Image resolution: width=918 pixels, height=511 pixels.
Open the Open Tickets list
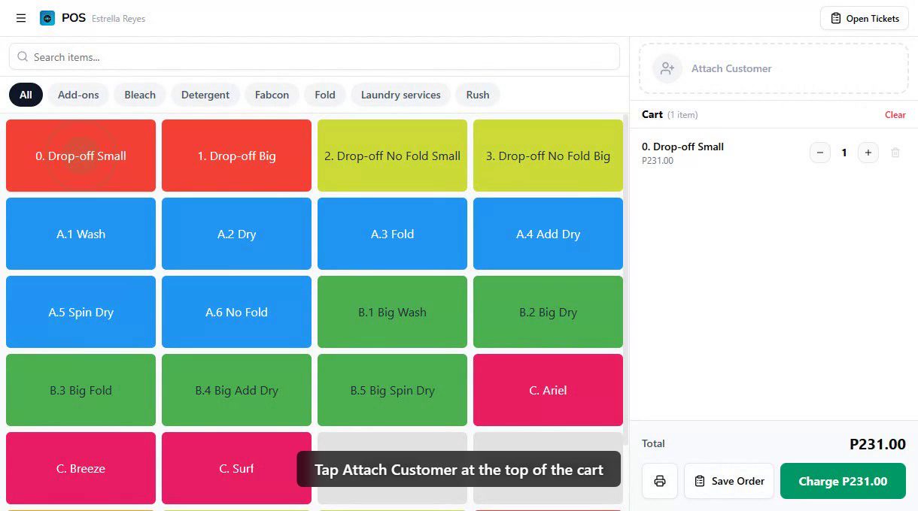coord(865,18)
